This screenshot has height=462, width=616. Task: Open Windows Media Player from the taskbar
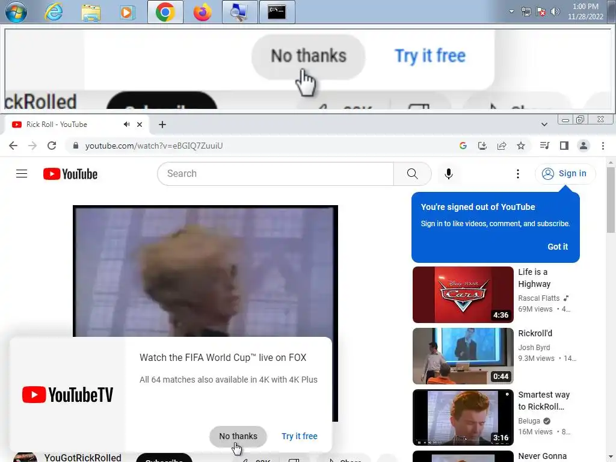pyautogui.click(x=127, y=12)
